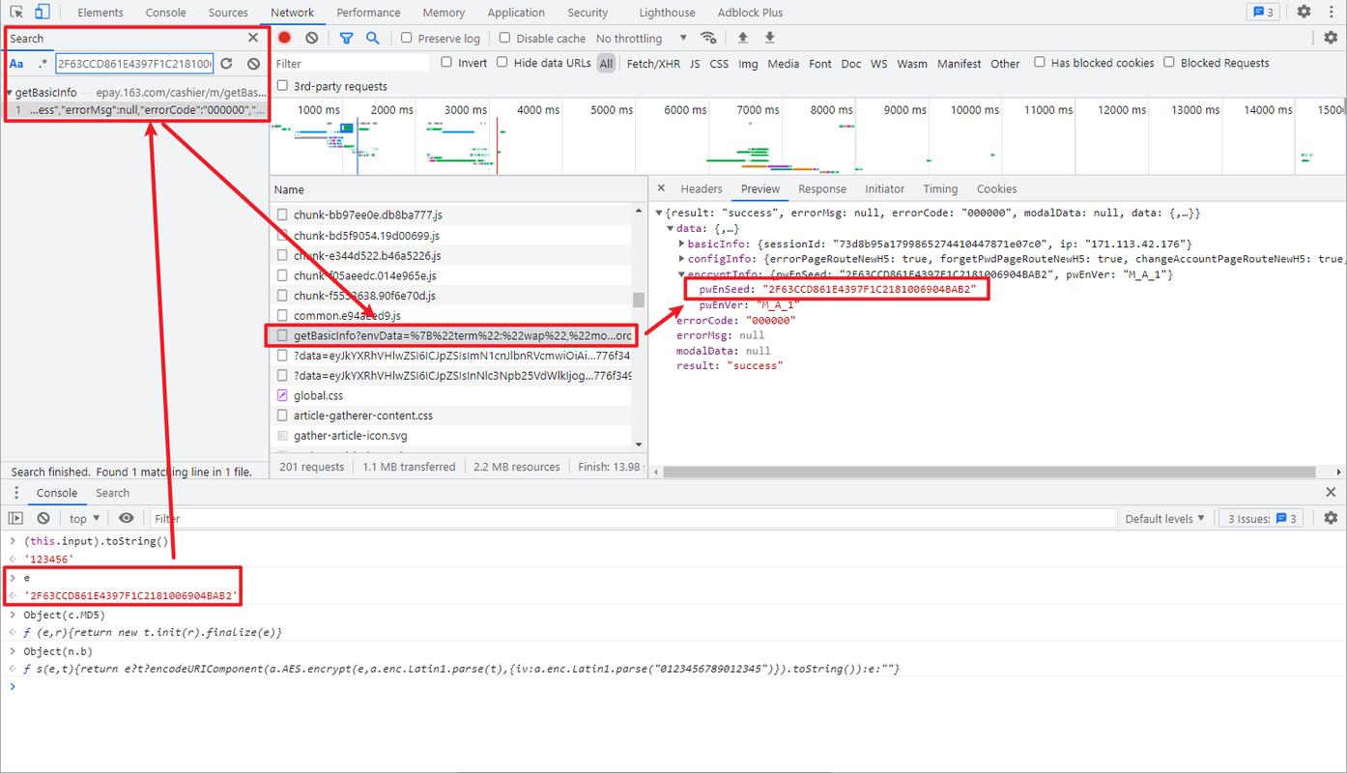Open console settings gear

[1331, 518]
